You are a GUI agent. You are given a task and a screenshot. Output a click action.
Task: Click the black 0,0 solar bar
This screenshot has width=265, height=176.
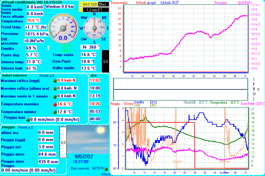click(x=105, y=61)
